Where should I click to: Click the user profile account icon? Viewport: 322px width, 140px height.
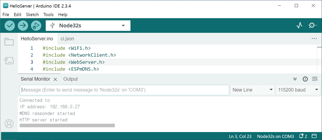pos(9,124)
